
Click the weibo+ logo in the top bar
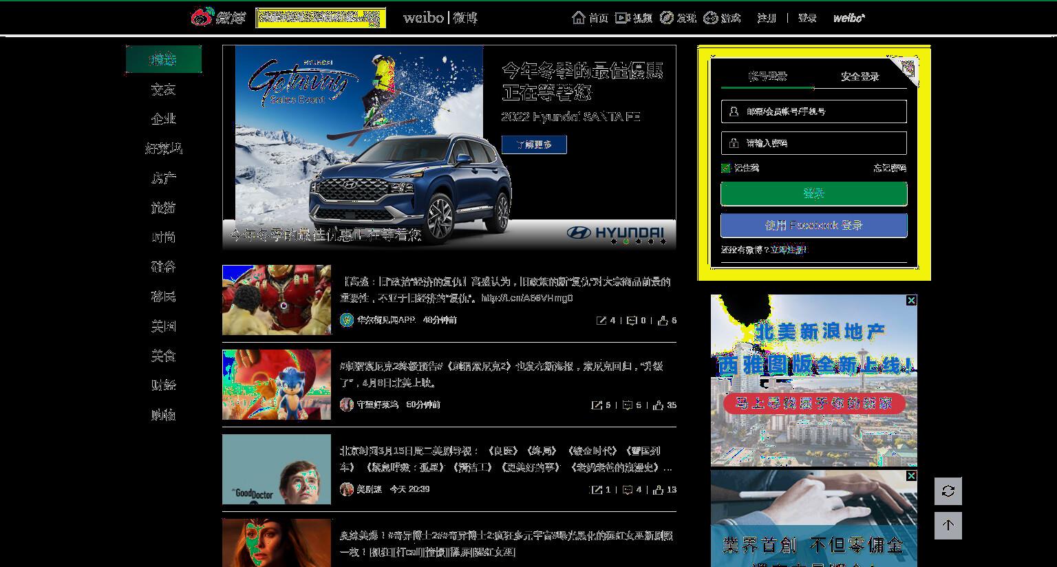point(849,18)
